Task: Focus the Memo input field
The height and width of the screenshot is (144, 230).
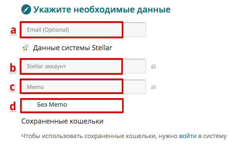Action: click(83, 87)
